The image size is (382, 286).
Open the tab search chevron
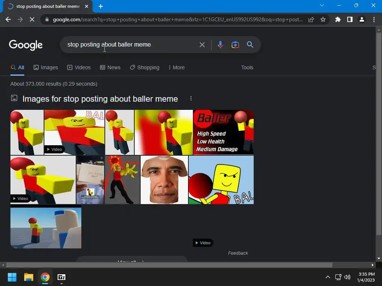[x=322, y=5]
